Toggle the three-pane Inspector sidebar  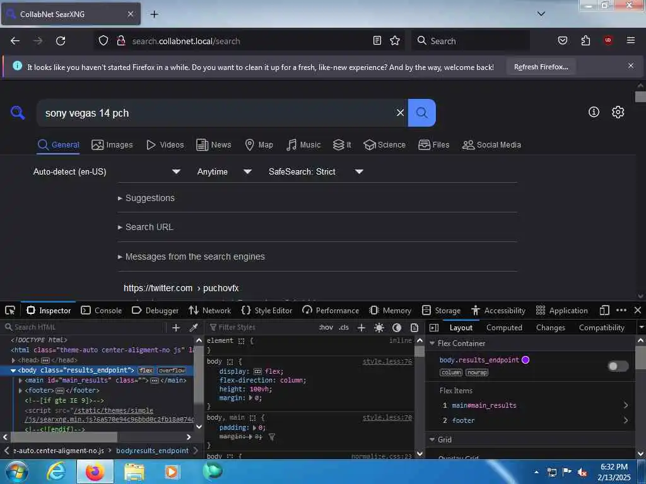pyautogui.click(x=434, y=328)
